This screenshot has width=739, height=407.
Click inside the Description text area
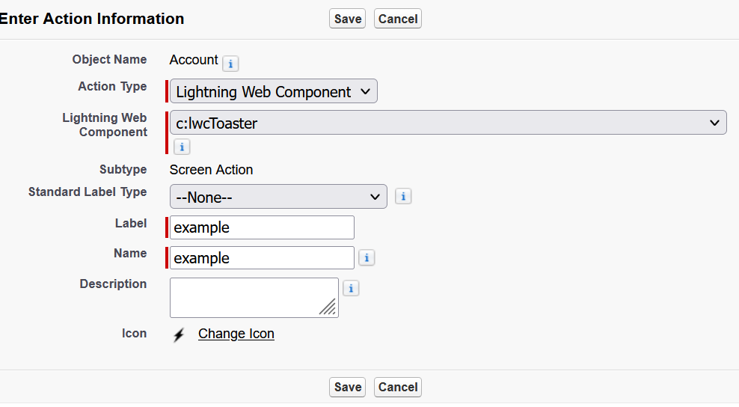click(254, 298)
